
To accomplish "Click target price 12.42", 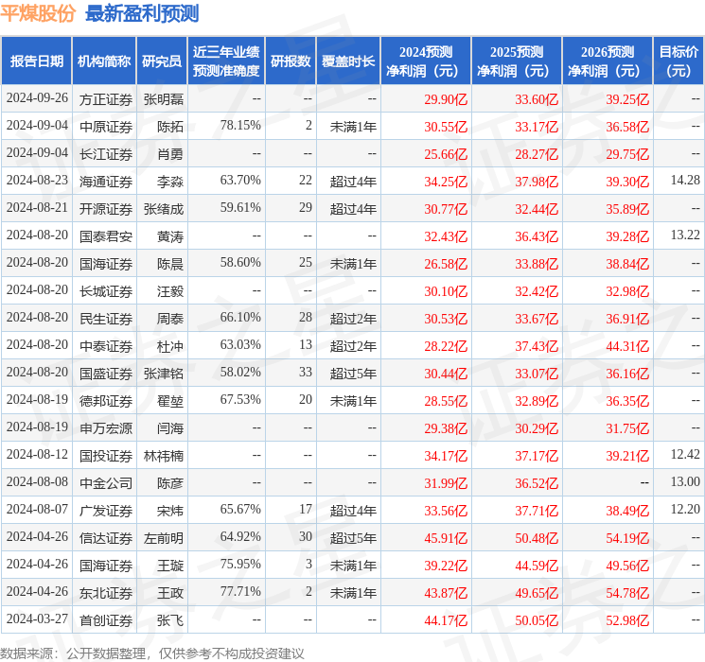I will click(x=685, y=454).
